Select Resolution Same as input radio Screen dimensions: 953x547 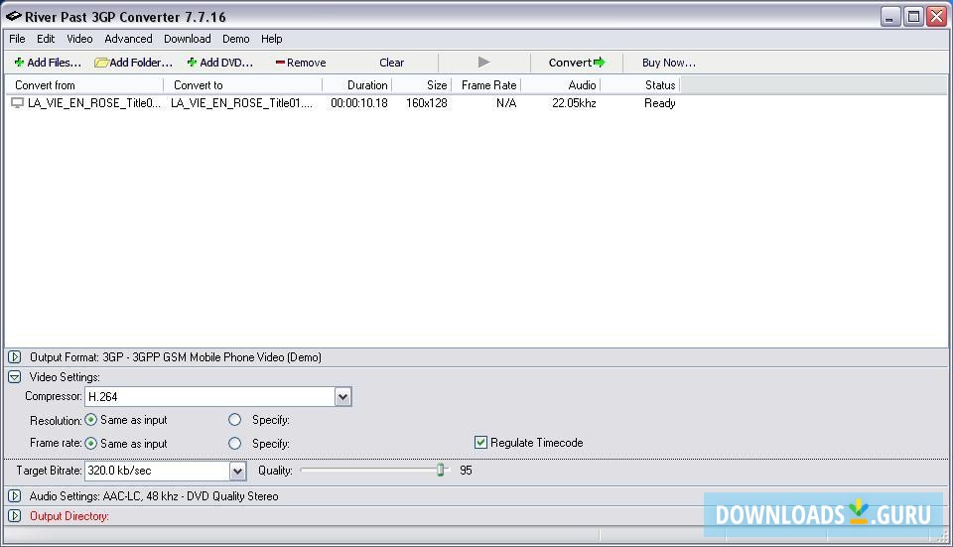pos(90,420)
